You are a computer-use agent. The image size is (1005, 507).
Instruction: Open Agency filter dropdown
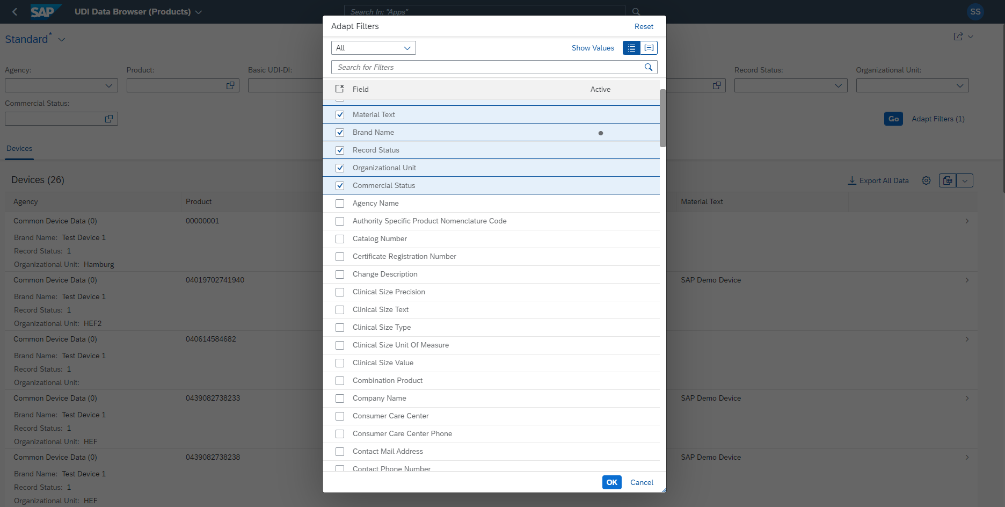point(108,85)
